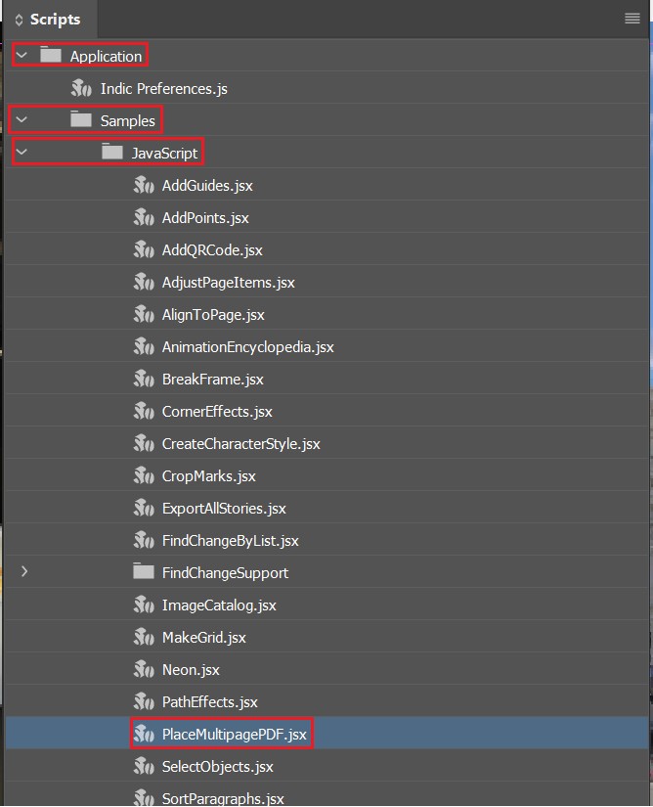The height and width of the screenshot is (807, 653).
Task: Collapse the Samples folder chevron
Action: point(22,120)
